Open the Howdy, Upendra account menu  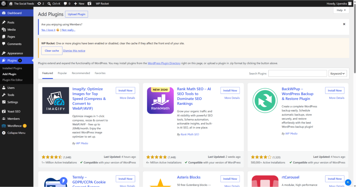coord(339,3)
